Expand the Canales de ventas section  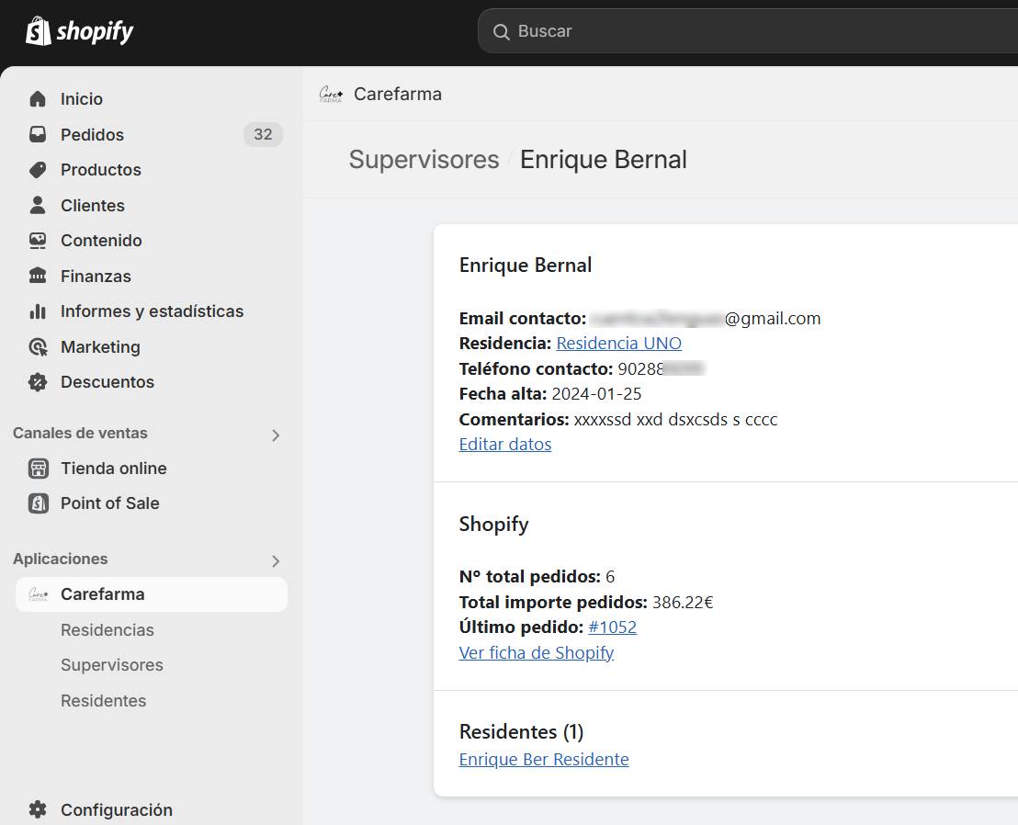(276, 435)
